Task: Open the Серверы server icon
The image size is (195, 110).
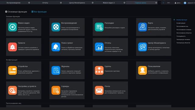Action: click(56, 90)
